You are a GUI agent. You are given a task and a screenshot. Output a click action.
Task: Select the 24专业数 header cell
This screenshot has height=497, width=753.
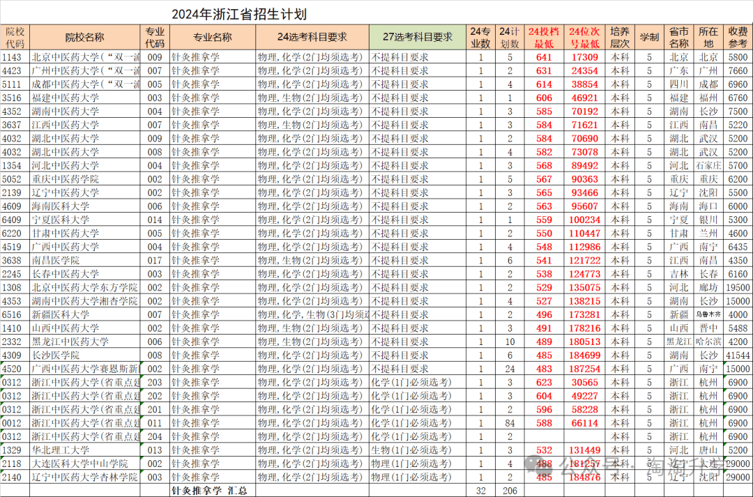point(480,37)
